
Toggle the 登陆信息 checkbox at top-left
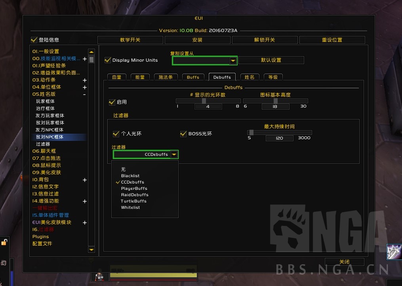(x=34, y=39)
